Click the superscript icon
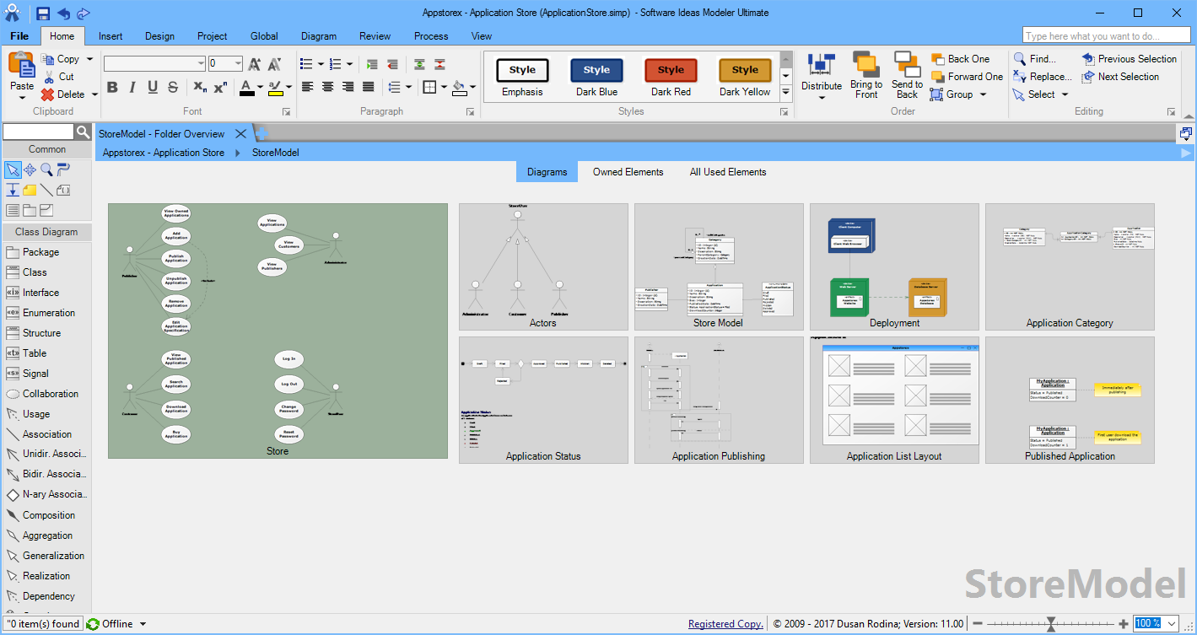Viewport: 1197px width, 635px height. (220, 87)
